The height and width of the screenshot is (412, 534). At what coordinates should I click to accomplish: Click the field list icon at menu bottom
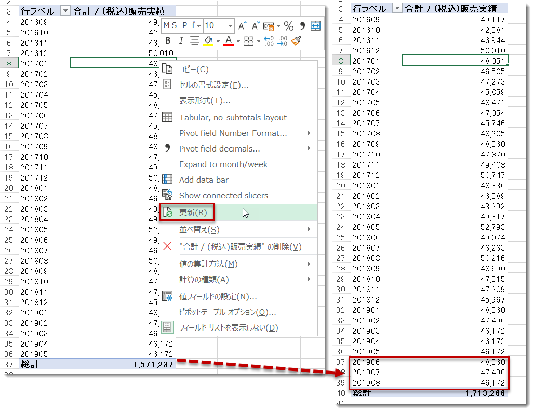coord(167,327)
